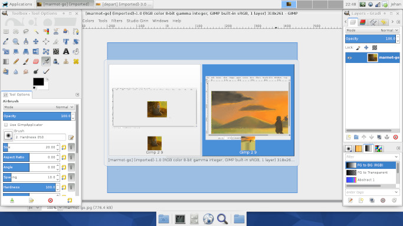403x226 pixels.
Task: Open layer Mode dropdown in Layers panel
Action: 372,30
